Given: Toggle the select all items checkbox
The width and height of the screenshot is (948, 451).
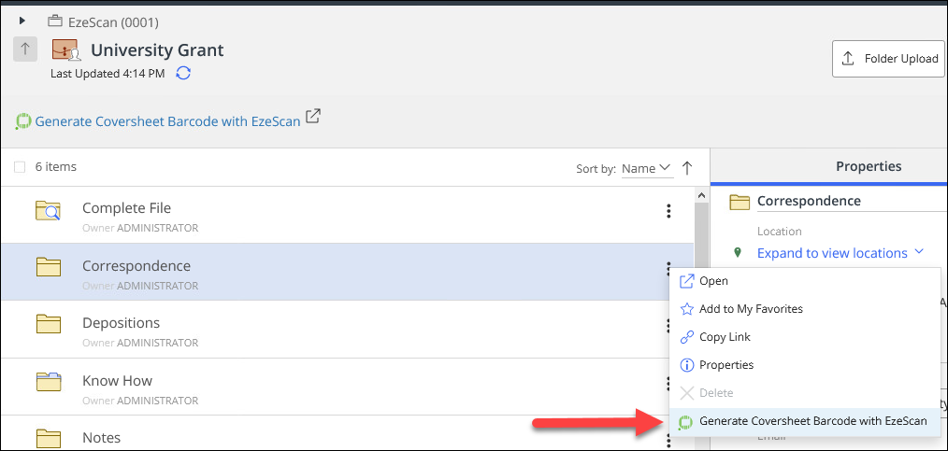Looking at the screenshot, I should tap(21, 167).
